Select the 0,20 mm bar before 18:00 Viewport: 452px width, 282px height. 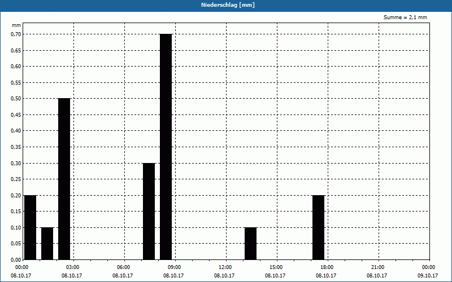(x=318, y=227)
